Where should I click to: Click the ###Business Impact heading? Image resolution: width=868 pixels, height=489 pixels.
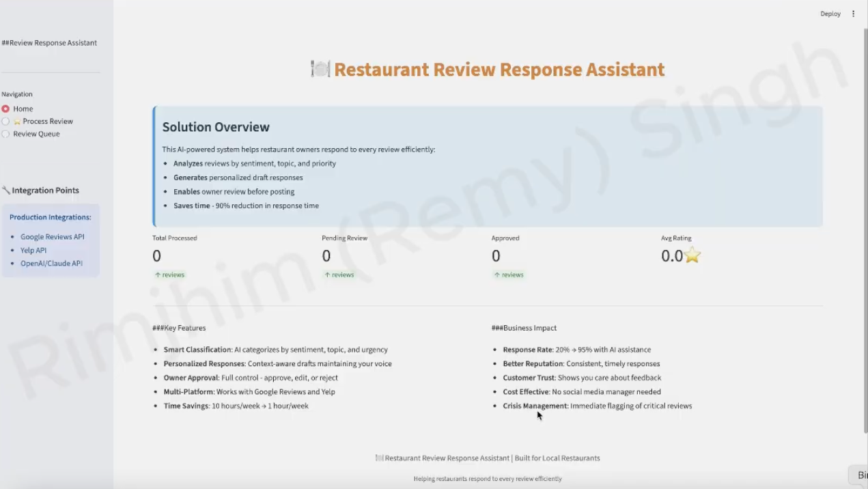pos(524,328)
